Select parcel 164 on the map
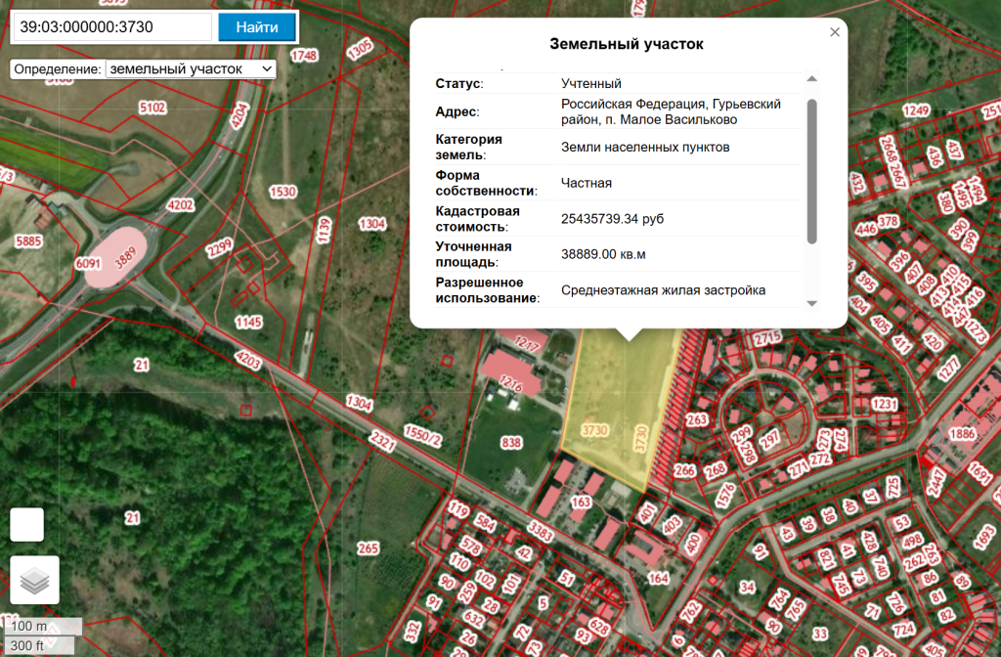 coord(658,578)
